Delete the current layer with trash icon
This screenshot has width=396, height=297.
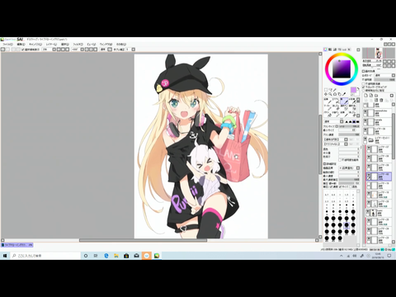(381, 100)
